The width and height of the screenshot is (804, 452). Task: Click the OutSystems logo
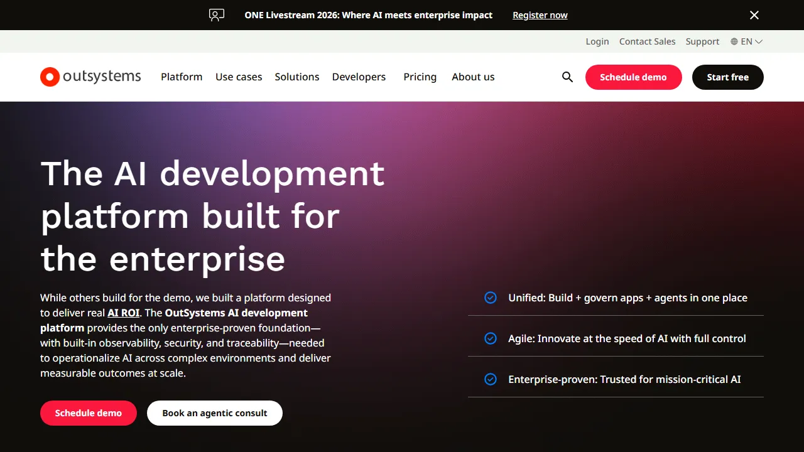[90, 77]
